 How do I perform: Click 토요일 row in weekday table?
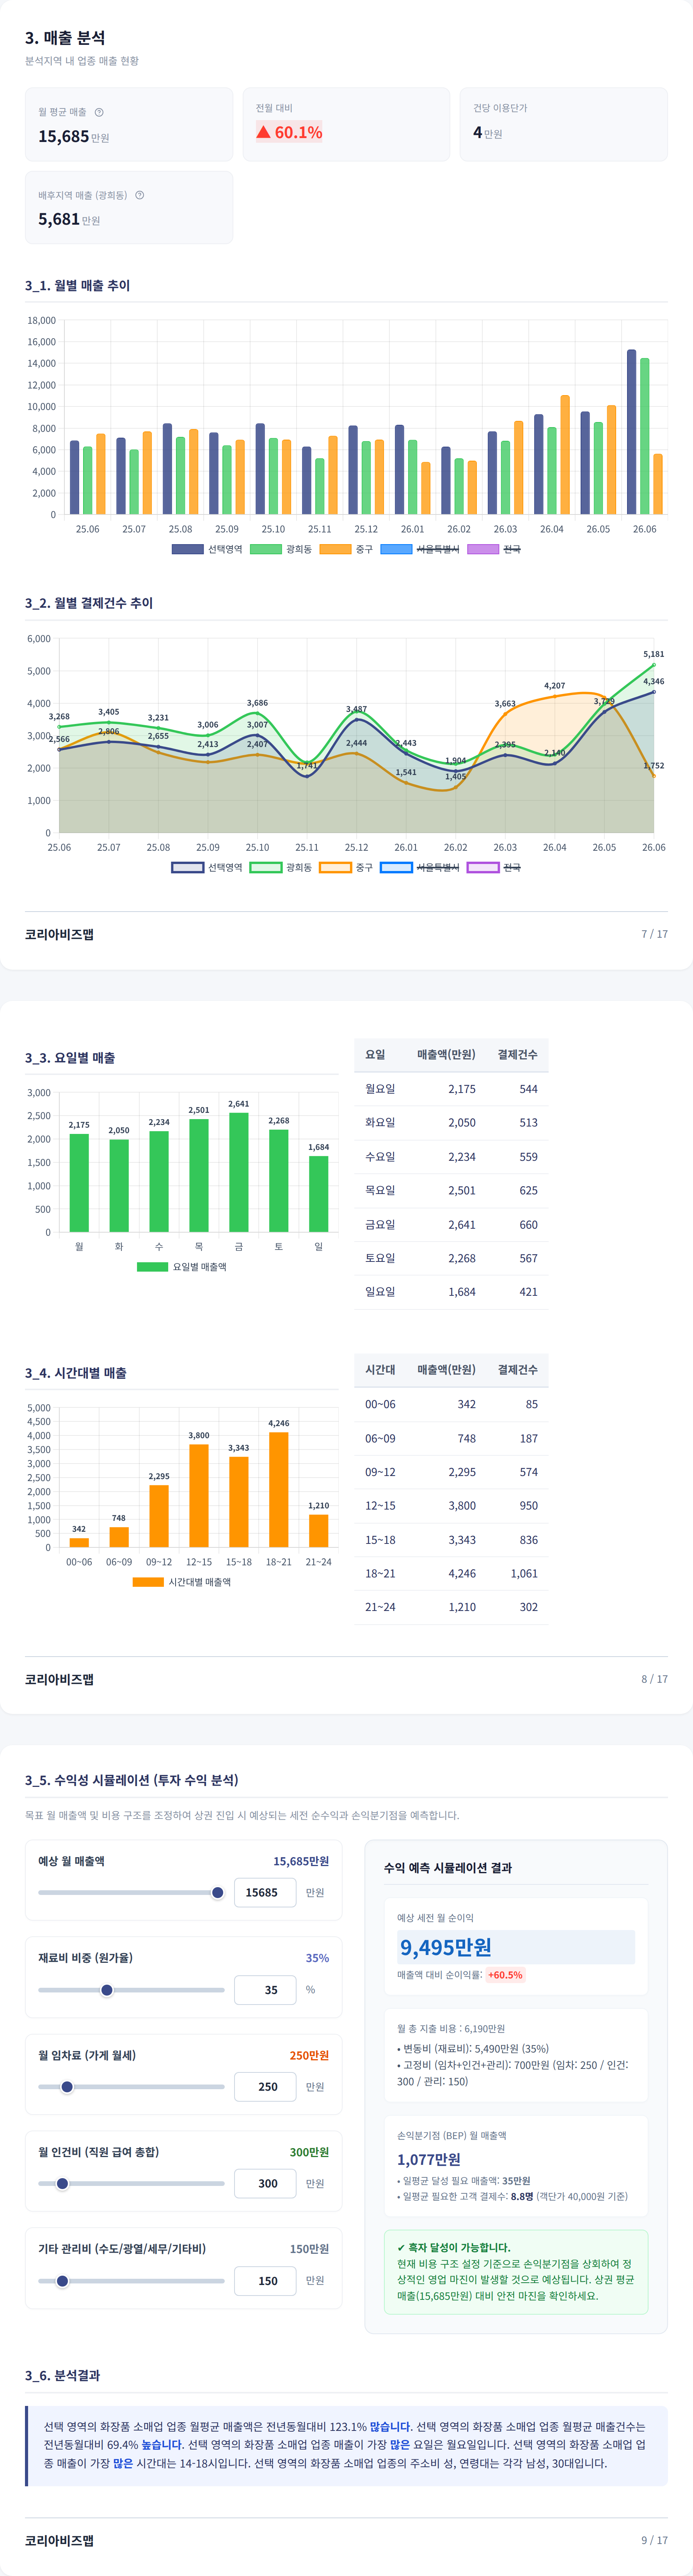[451, 1258]
